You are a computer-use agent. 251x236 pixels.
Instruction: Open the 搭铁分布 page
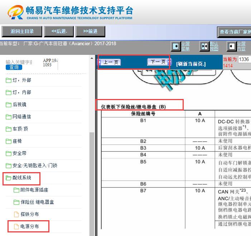30,214
